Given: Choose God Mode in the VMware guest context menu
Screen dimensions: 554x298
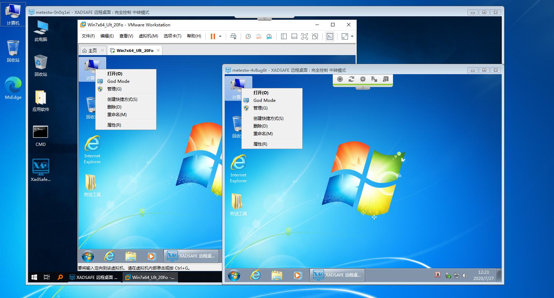Looking at the screenshot, I should click(126, 81).
